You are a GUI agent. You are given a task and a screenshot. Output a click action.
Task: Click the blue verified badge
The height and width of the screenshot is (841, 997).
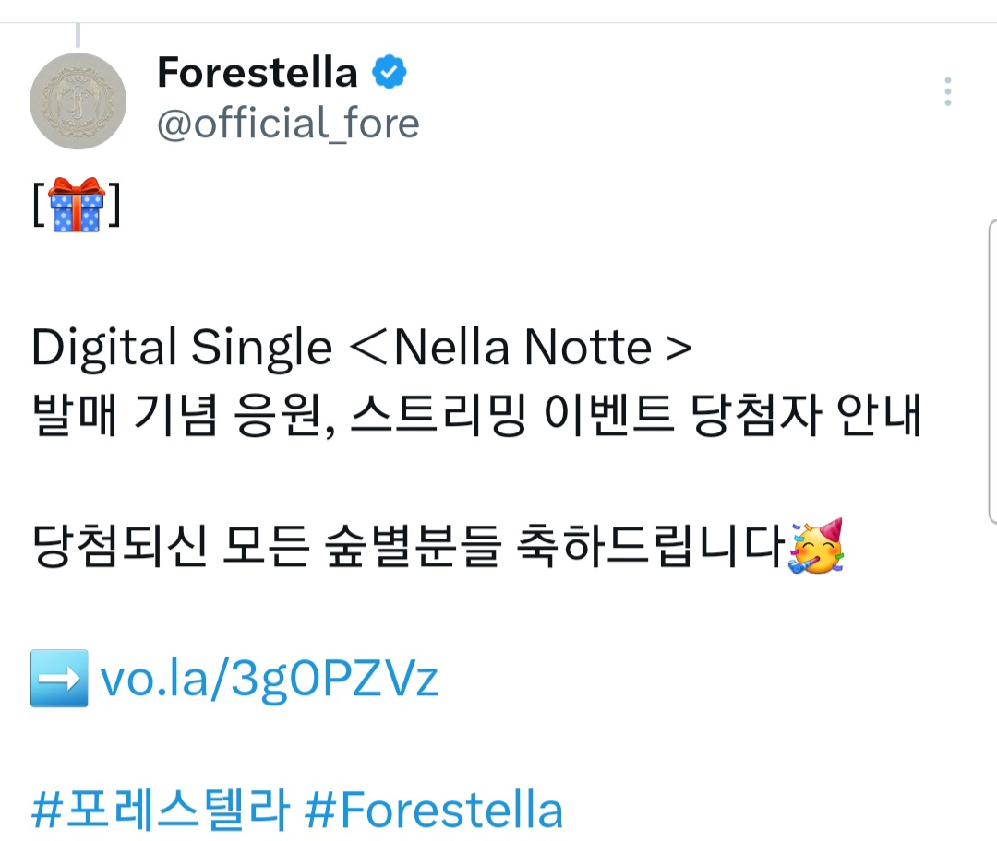pyautogui.click(x=390, y=72)
